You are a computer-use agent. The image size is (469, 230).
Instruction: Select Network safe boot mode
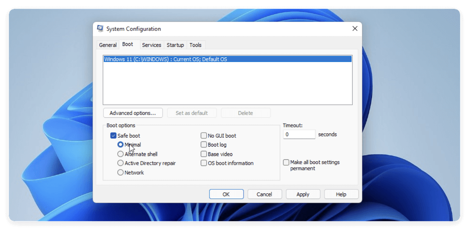(x=120, y=172)
